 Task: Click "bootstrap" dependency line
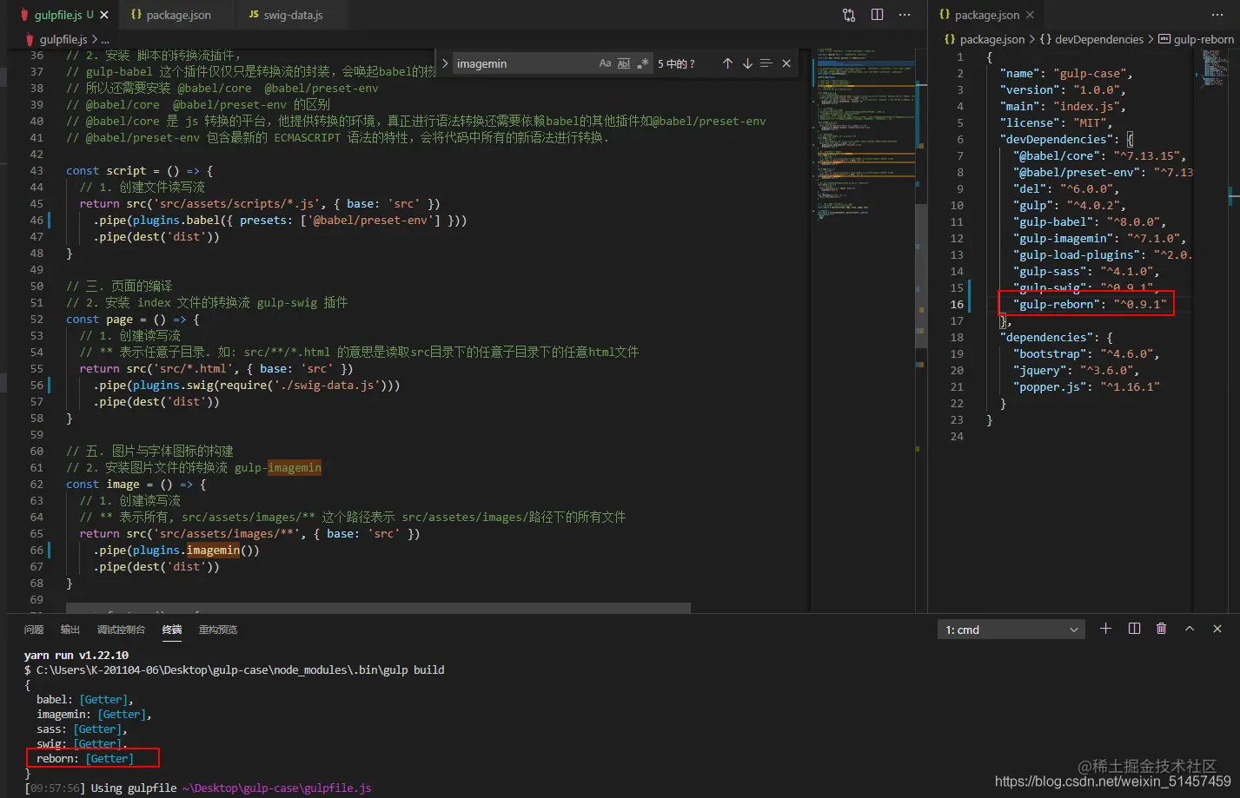[x=1086, y=353]
